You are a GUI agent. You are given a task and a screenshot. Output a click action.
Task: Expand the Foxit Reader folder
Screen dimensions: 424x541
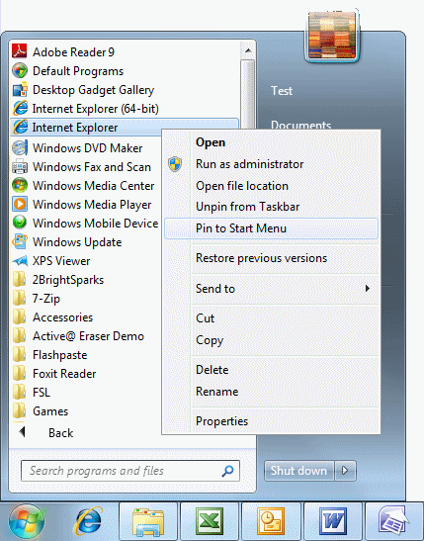(54, 373)
